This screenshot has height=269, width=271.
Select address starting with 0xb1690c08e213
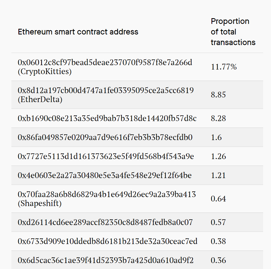click(x=107, y=118)
